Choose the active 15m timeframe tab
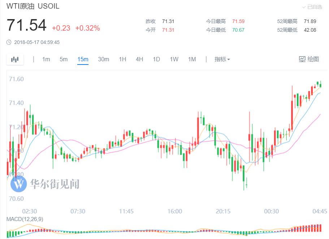 tap(83, 59)
